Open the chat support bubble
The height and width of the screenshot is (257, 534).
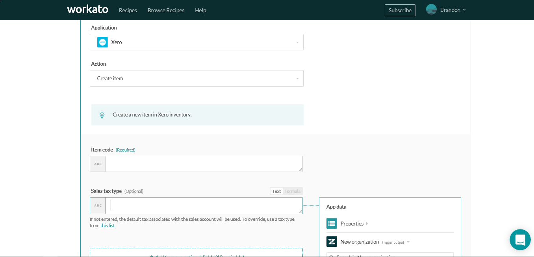tap(520, 239)
